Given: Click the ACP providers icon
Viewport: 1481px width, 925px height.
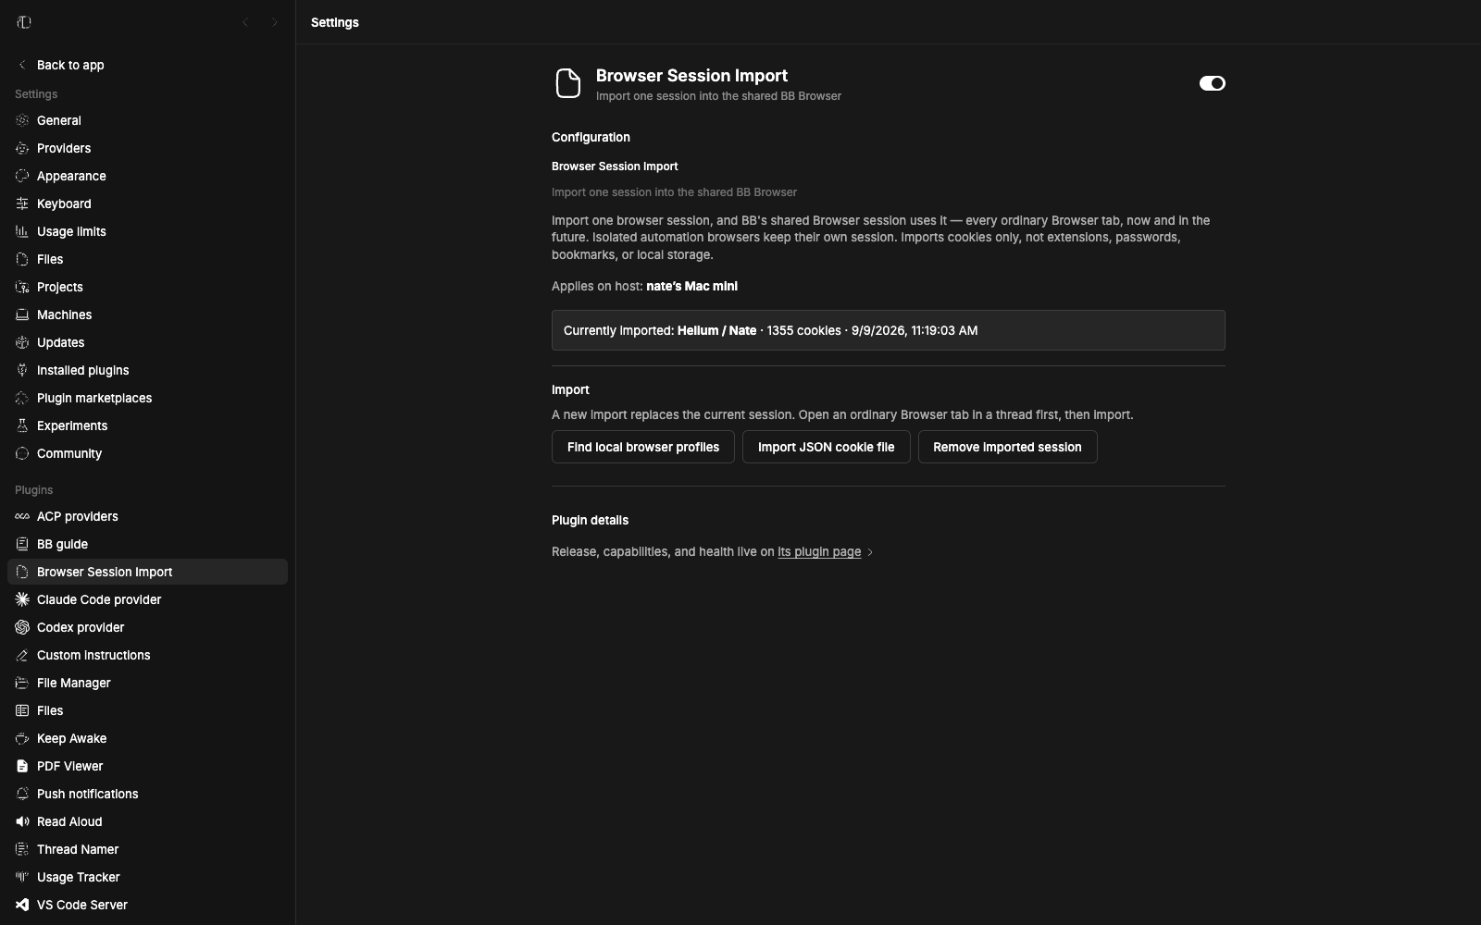Looking at the screenshot, I should pyautogui.click(x=22, y=516).
